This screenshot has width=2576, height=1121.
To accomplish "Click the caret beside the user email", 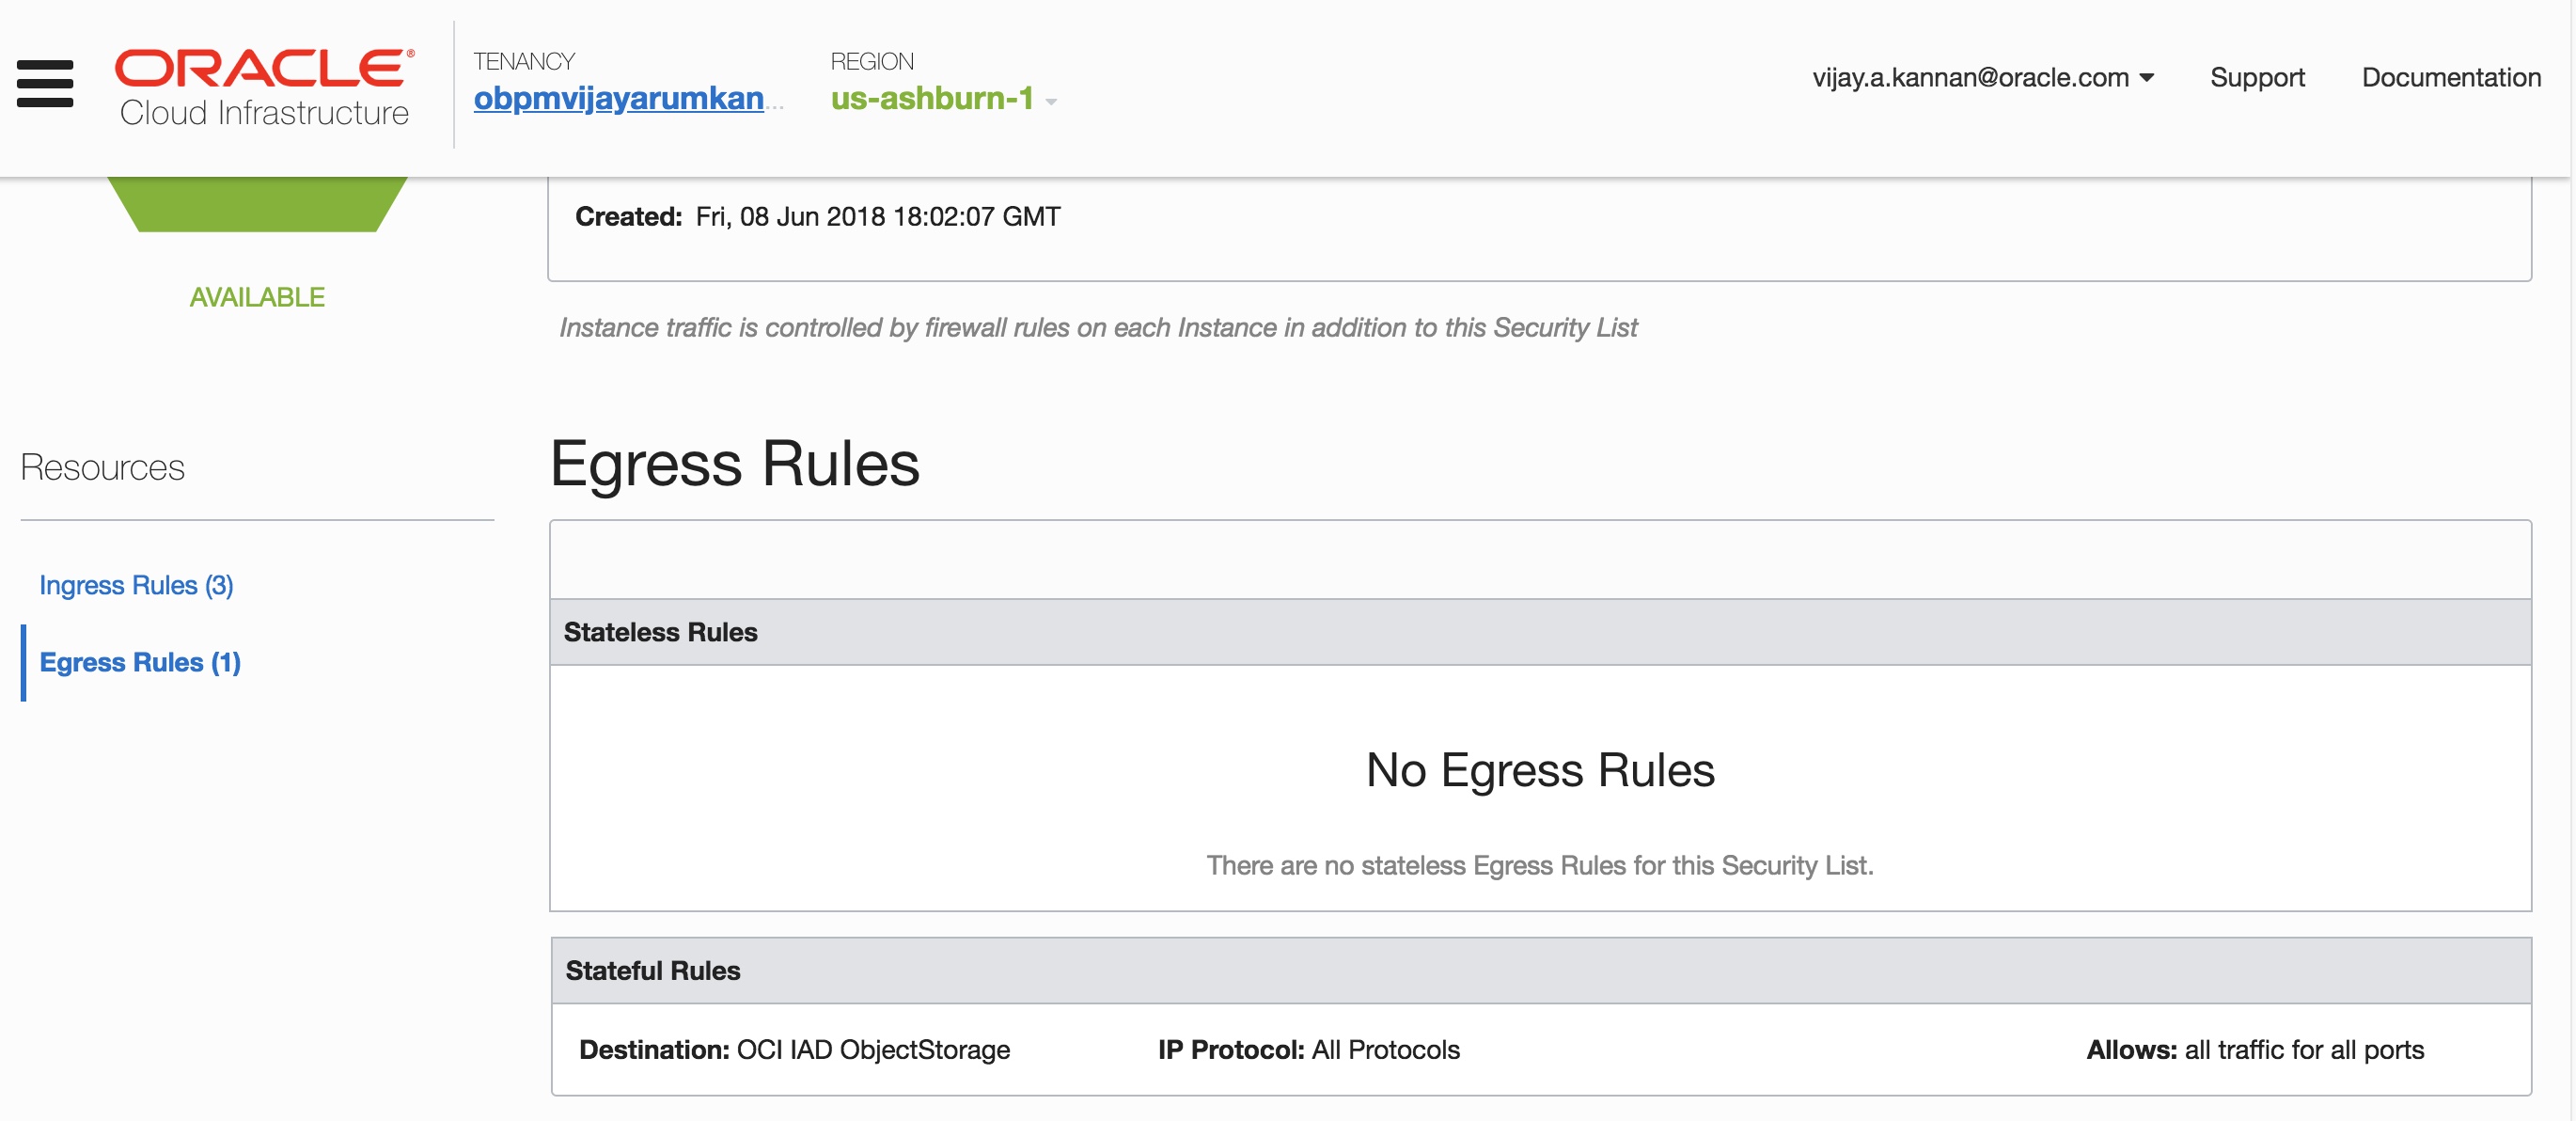I will tap(2147, 77).
